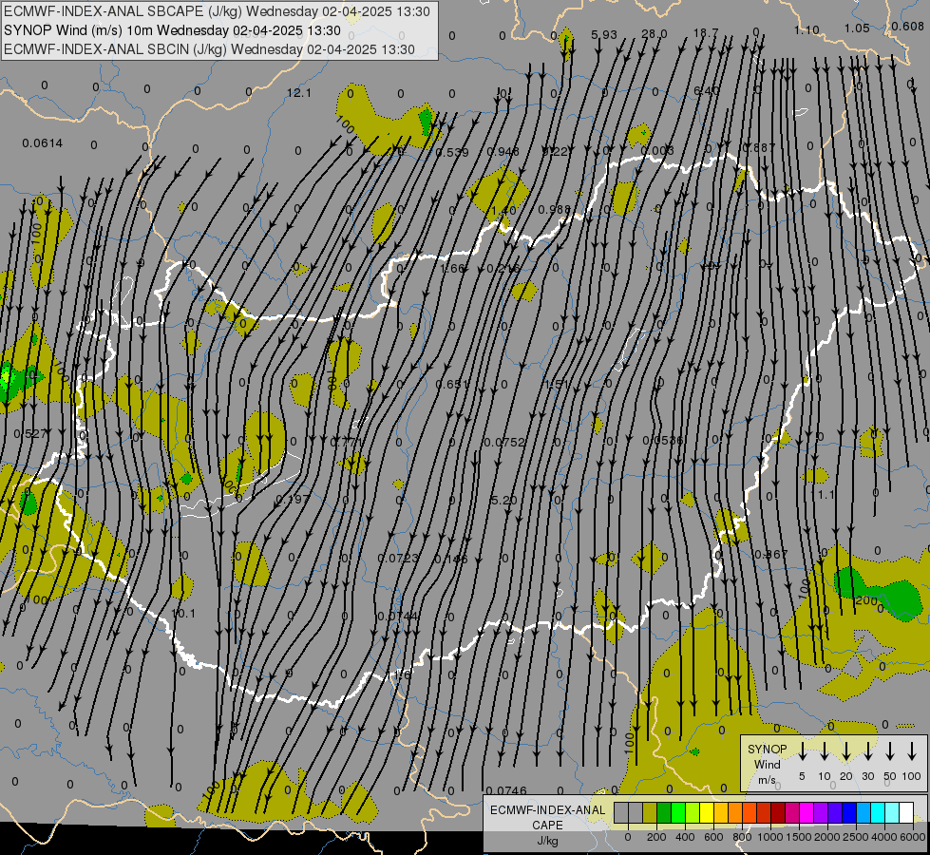Click the map value '10.1'

click(x=183, y=614)
